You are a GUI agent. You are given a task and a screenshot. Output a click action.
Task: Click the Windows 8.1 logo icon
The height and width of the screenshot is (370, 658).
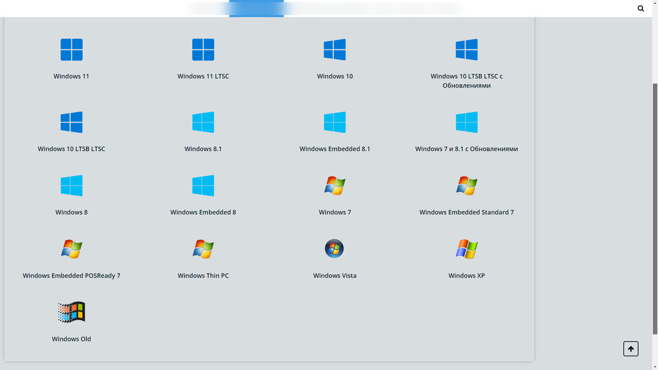tap(203, 122)
